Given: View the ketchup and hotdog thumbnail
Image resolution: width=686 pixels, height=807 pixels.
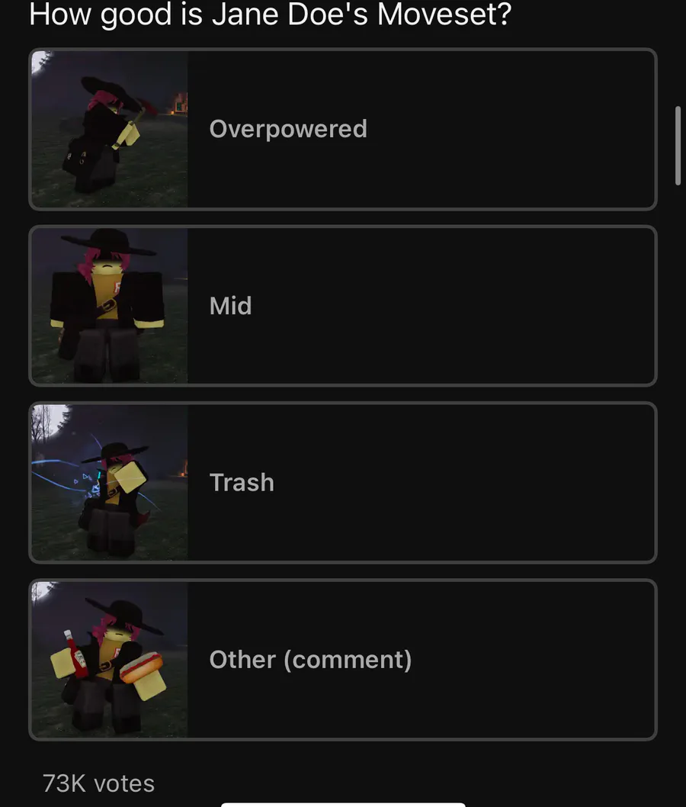Looking at the screenshot, I should [110, 660].
